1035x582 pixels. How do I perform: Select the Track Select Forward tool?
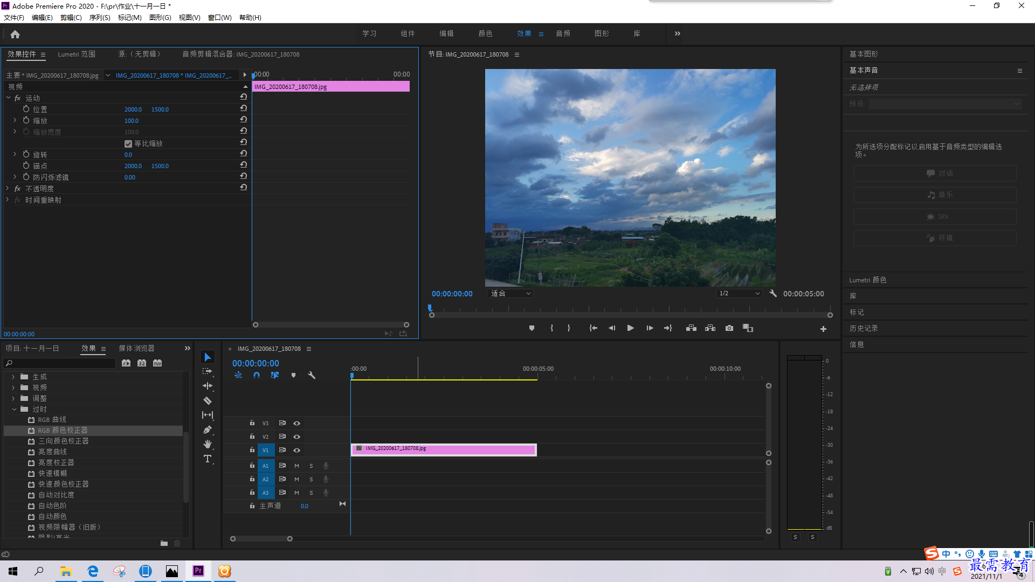tap(208, 372)
